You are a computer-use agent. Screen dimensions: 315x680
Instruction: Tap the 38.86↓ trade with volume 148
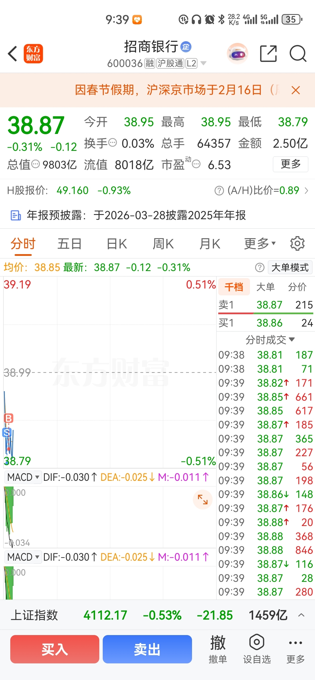coord(266,494)
